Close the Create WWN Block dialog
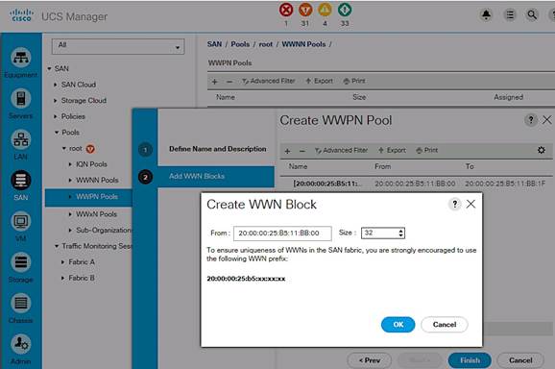 (471, 204)
